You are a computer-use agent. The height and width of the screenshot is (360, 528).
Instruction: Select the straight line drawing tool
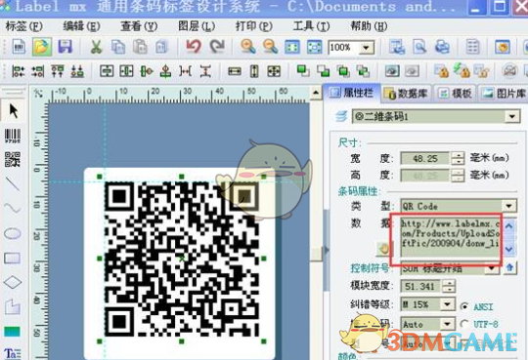(13, 183)
